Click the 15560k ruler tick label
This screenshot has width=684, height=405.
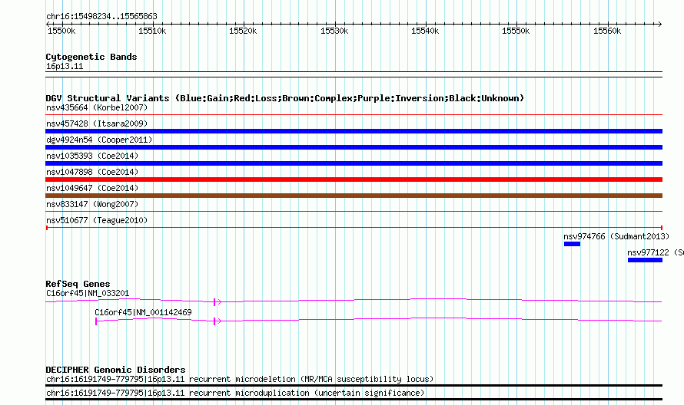click(x=607, y=31)
